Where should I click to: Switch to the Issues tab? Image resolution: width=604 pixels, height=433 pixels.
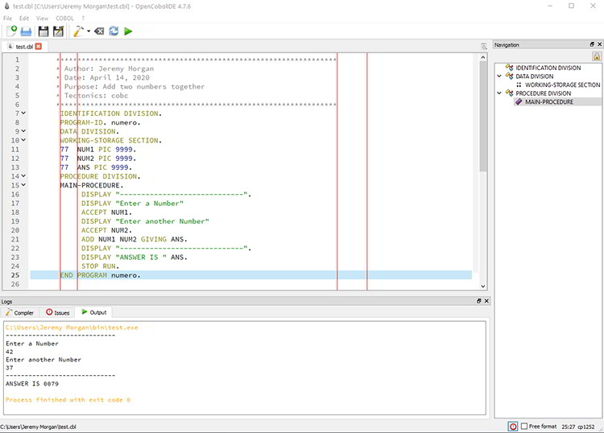point(58,312)
